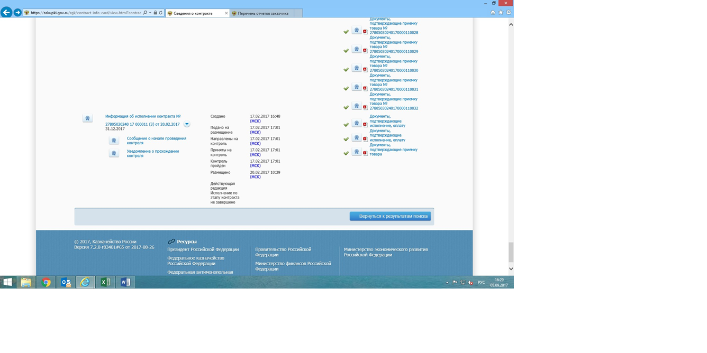Viewport: 707px width, 353px height.
Task: Open footer link 'Правительство Российской Федерации'
Action: [x=283, y=252]
